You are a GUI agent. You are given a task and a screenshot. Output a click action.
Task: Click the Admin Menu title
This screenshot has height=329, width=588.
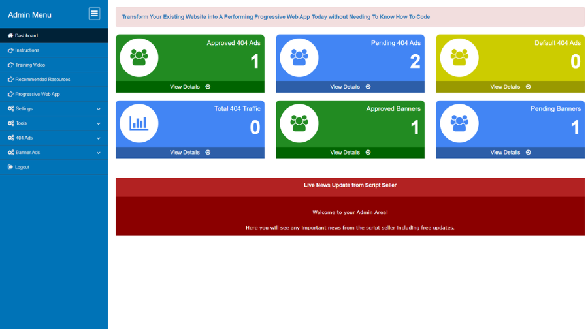[x=29, y=15]
